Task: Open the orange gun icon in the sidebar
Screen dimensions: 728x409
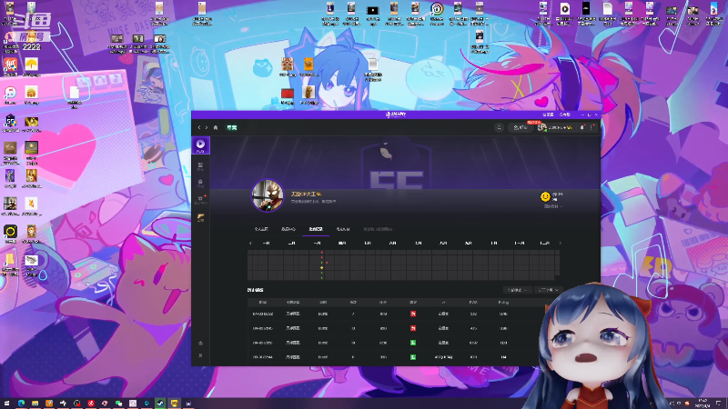Action: pyautogui.click(x=200, y=217)
